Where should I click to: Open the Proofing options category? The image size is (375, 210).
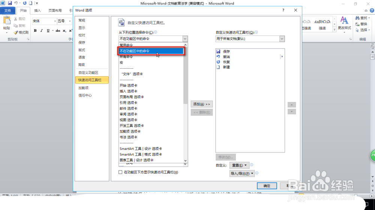coord(92,35)
